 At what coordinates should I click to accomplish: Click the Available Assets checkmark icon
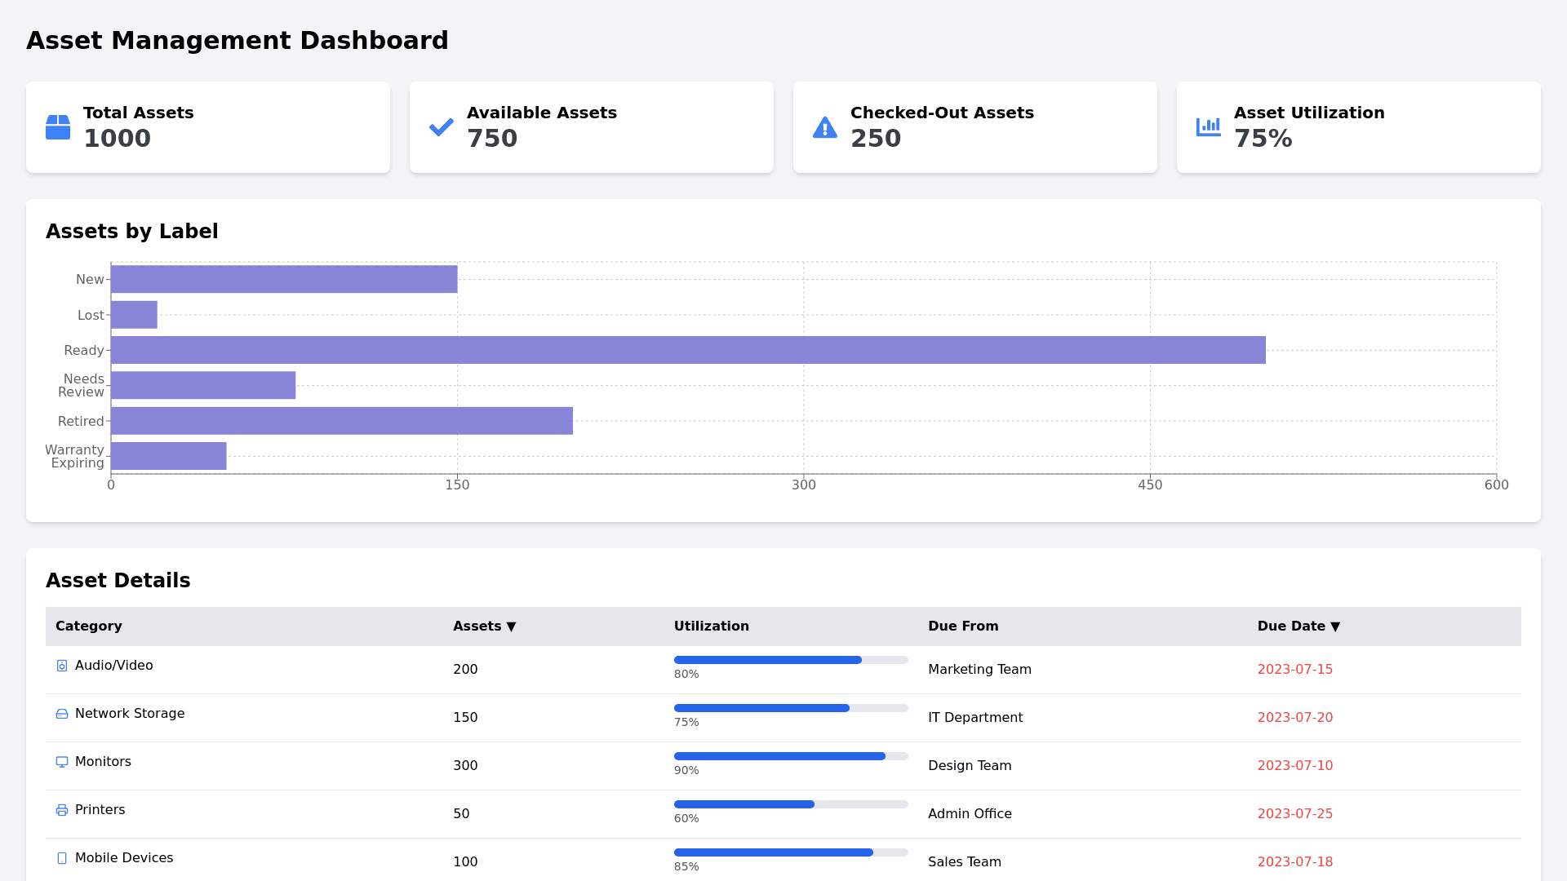point(442,127)
